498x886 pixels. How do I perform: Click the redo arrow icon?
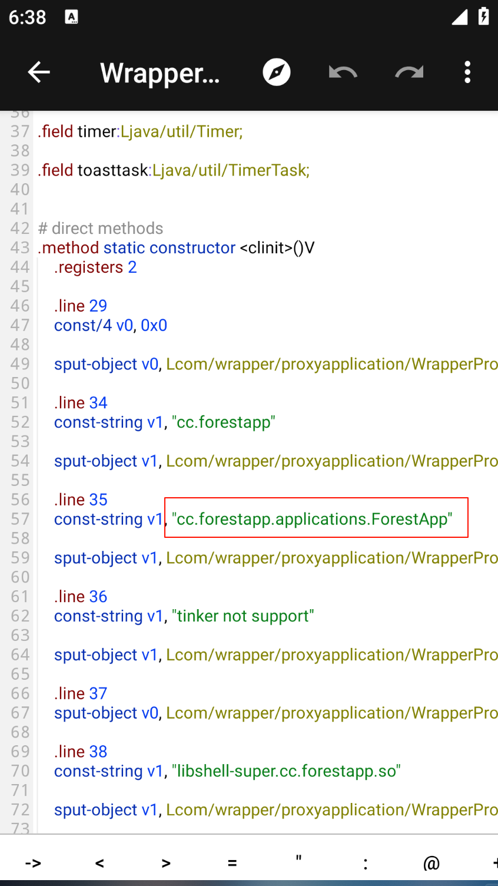pos(409,72)
